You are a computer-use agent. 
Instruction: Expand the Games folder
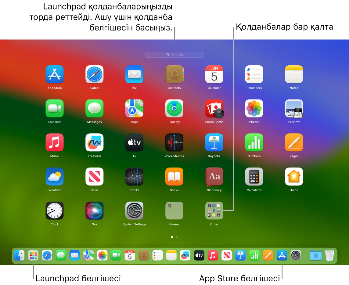click(x=174, y=211)
